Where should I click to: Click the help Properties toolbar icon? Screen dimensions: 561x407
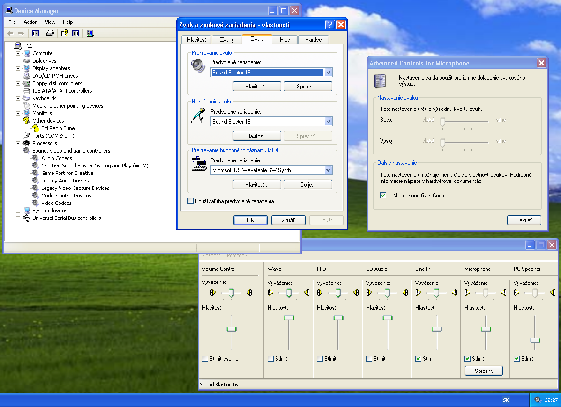point(64,33)
